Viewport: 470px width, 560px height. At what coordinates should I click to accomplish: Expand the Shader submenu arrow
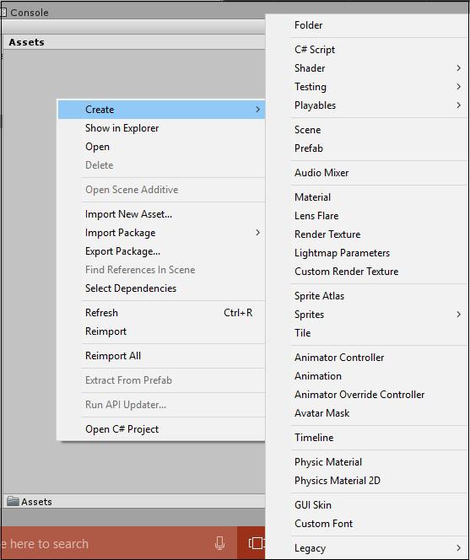[458, 67]
